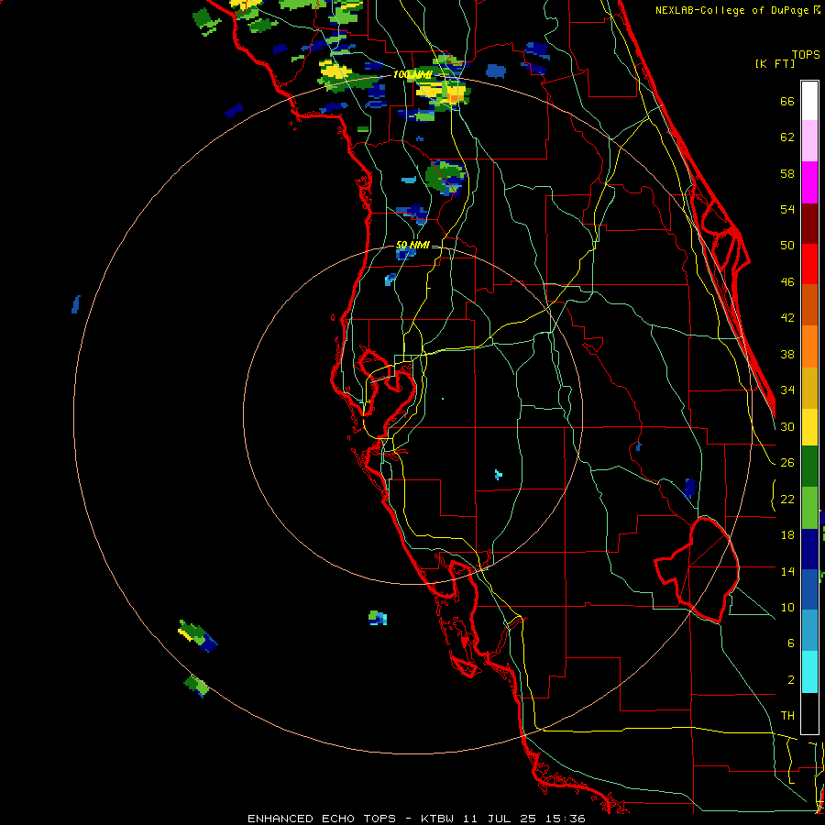Select the dark orange swatch below red
This screenshot has height=825, width=825.
(x=809, y=304)
